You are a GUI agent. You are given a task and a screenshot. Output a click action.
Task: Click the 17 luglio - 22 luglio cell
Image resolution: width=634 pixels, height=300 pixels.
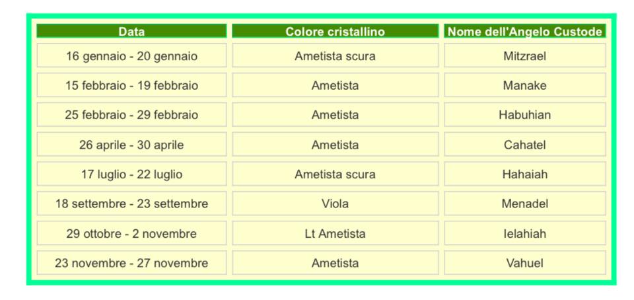coord(131,174)
